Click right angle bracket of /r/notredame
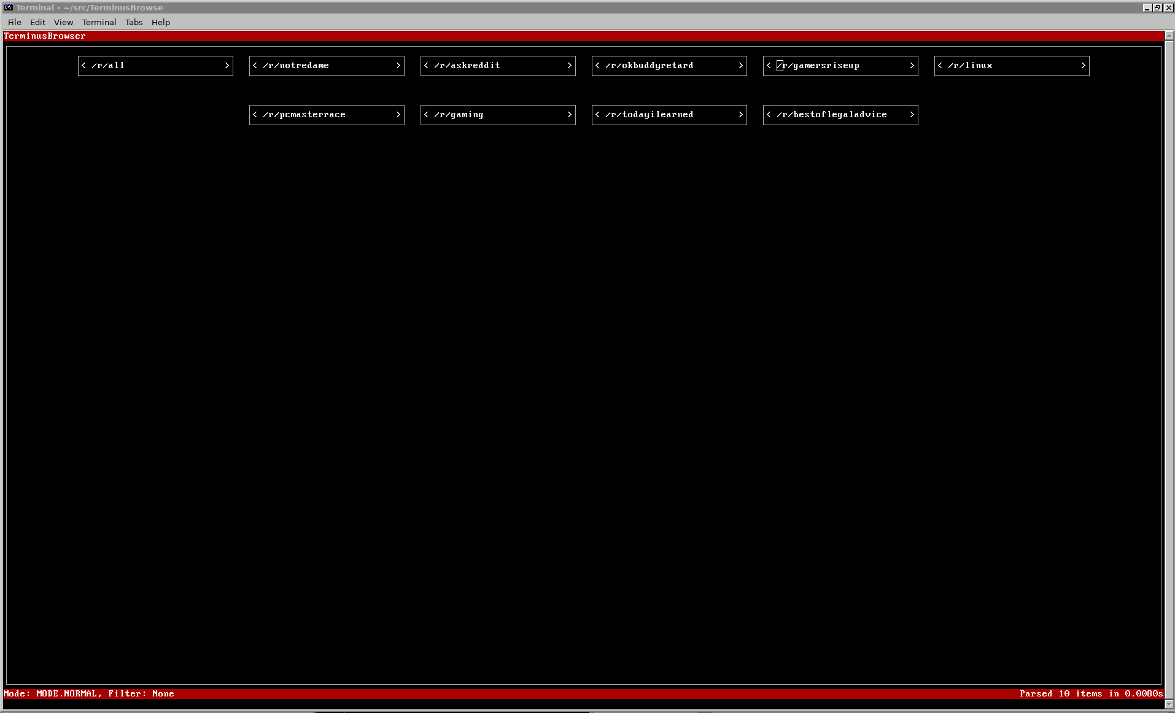 [398, 66]
